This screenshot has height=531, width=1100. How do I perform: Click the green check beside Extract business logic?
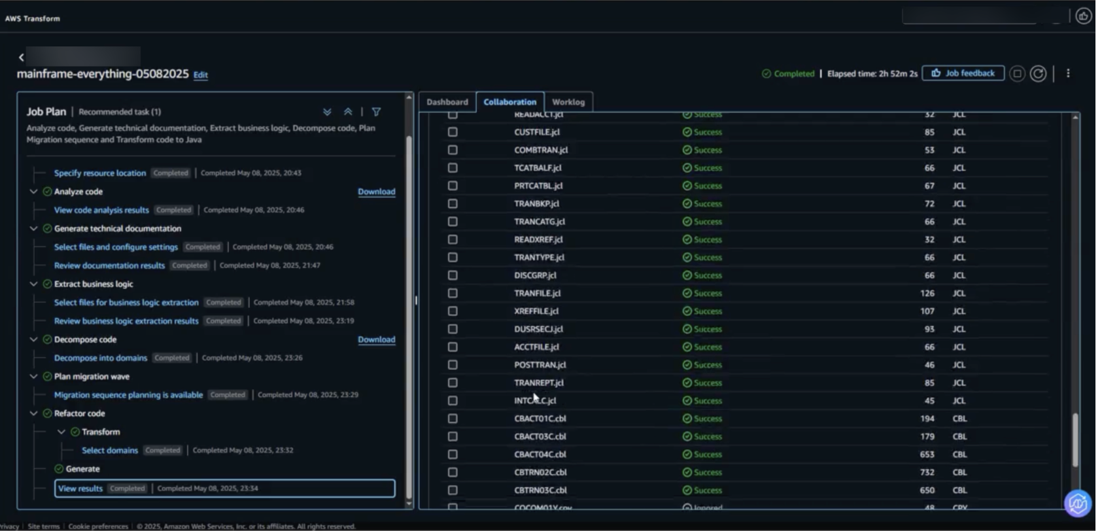47,284
